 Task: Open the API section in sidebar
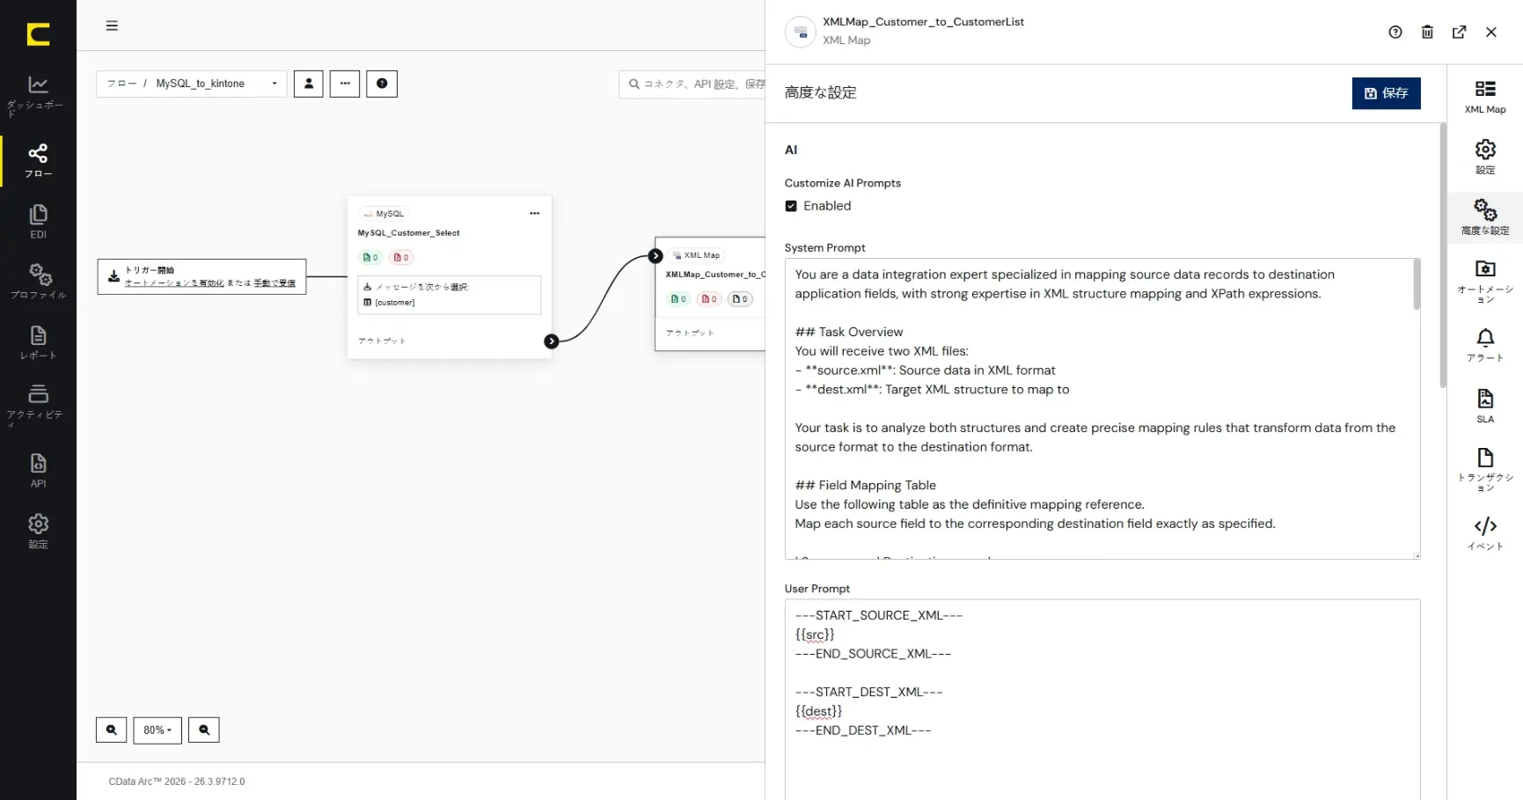point(38,470)
